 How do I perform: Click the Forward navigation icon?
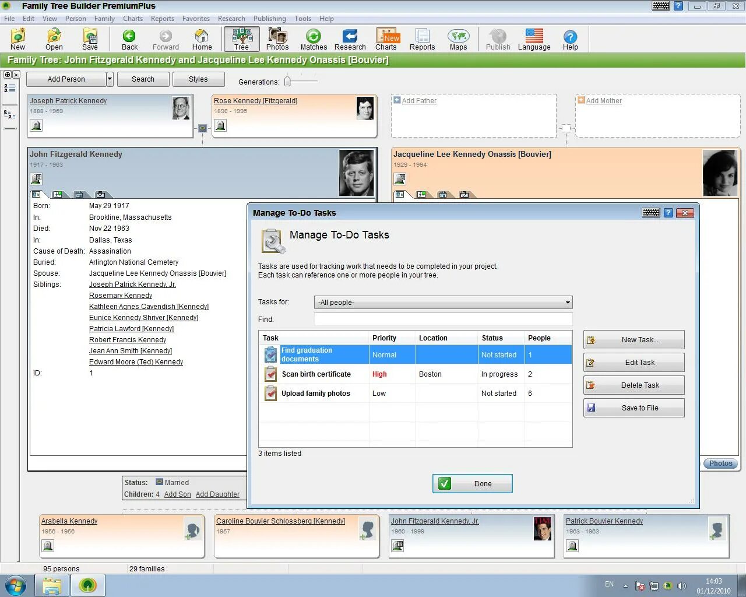(x=166, y=39)
